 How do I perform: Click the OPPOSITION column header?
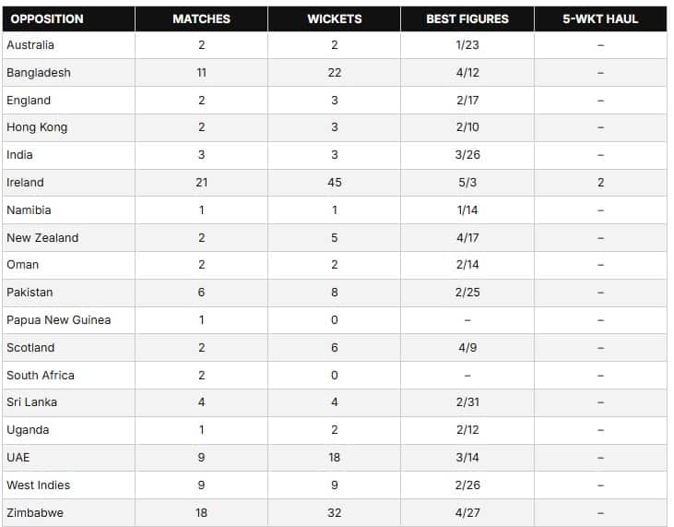click(47, 18)
